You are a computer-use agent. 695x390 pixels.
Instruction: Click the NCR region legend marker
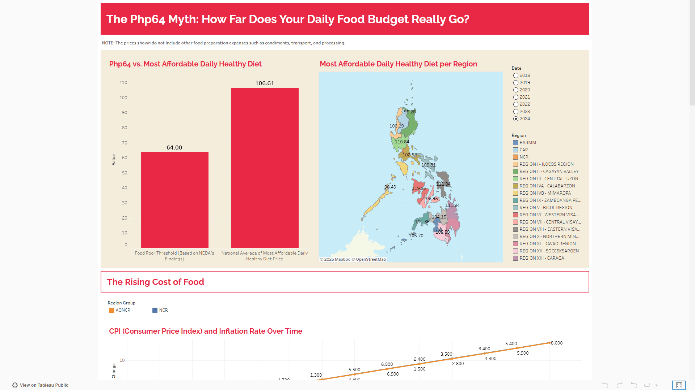pyautogui.click(x=515, y=157)
